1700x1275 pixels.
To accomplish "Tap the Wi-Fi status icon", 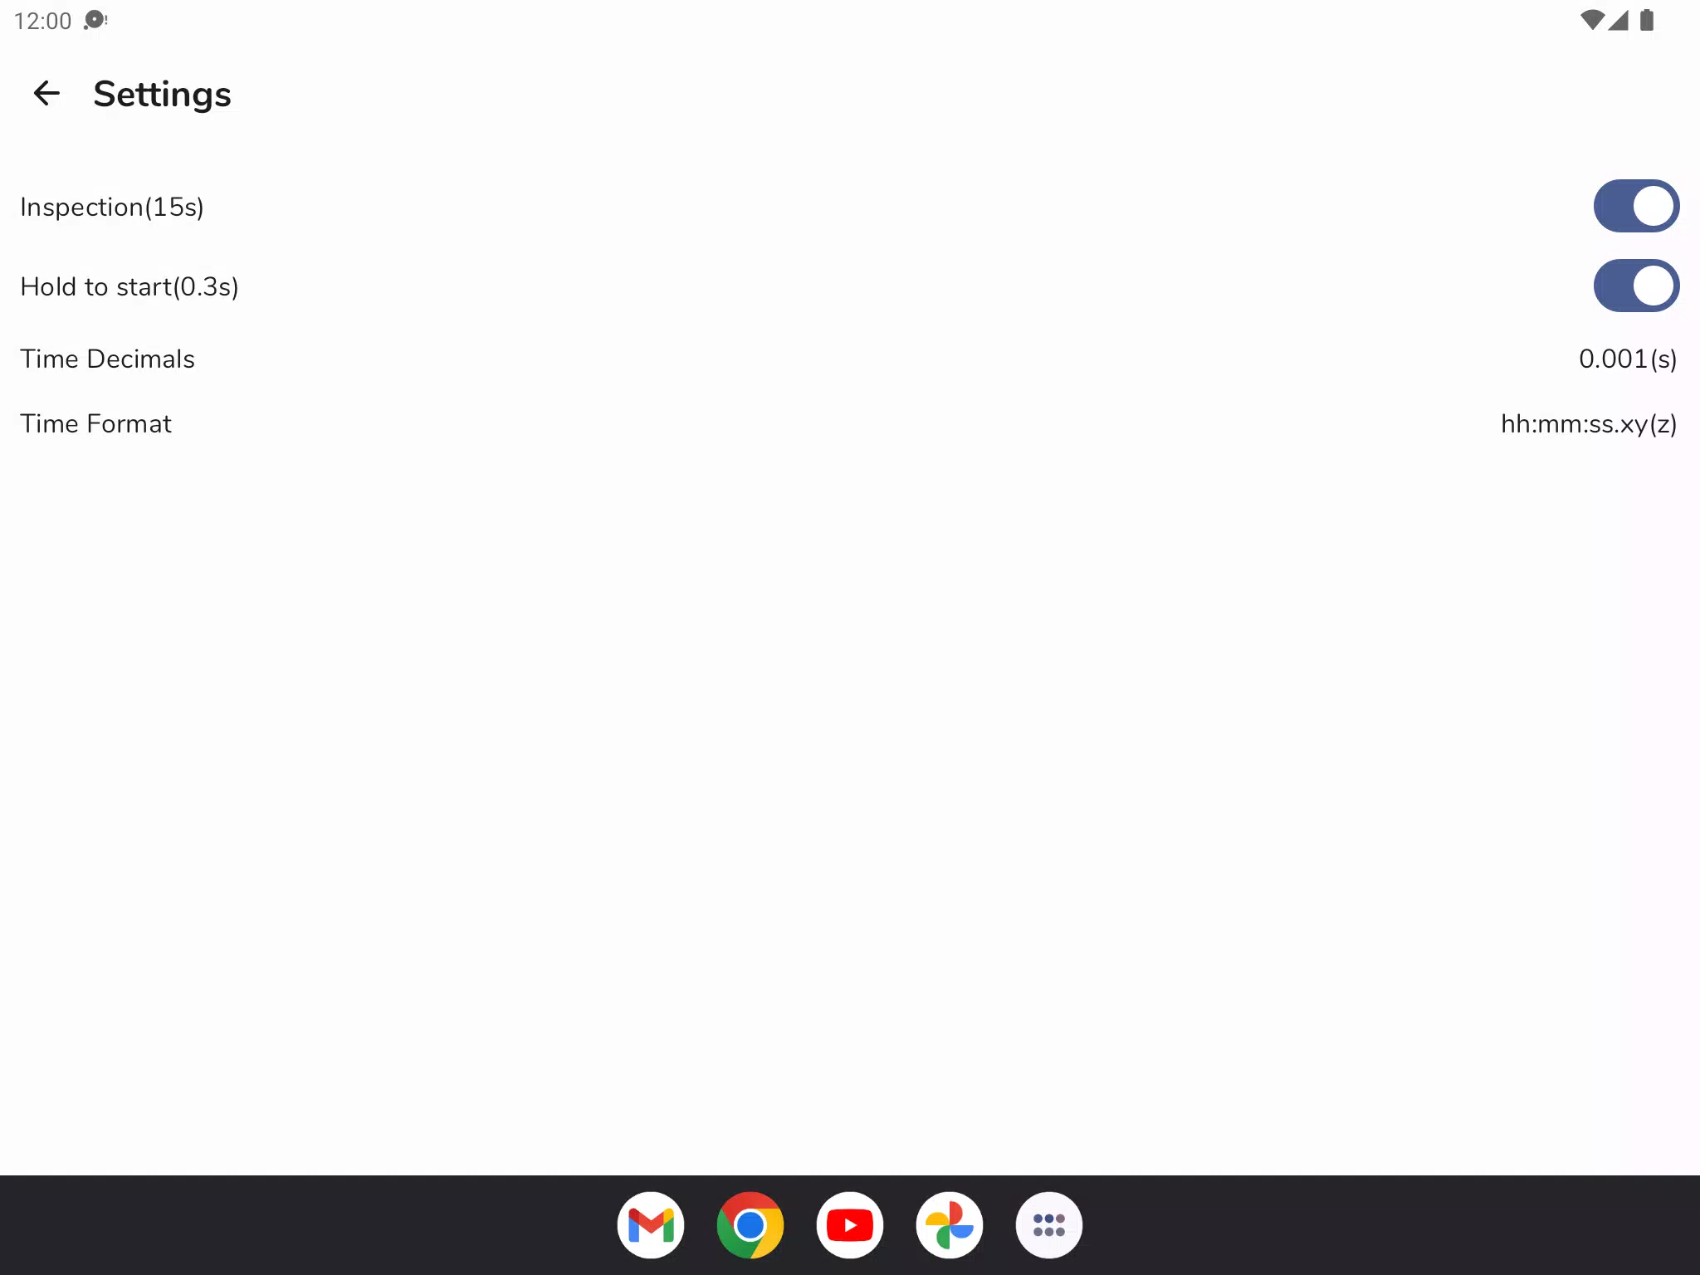I will [x=1592, y=20].
